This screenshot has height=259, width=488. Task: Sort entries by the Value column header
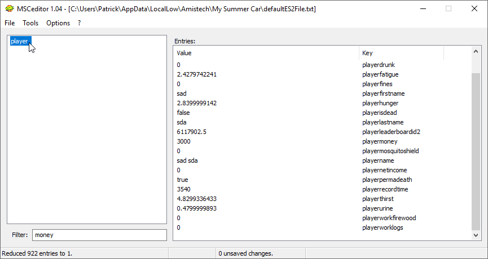[x=265, y=53]
